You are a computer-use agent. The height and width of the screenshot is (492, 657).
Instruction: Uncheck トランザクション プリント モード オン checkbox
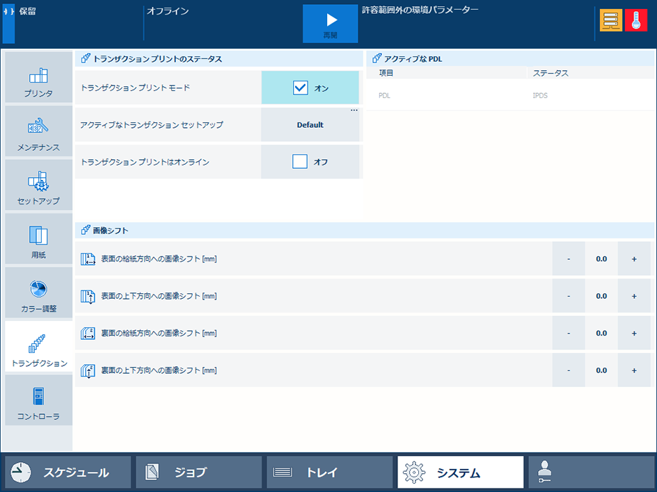tap(301, 88)
